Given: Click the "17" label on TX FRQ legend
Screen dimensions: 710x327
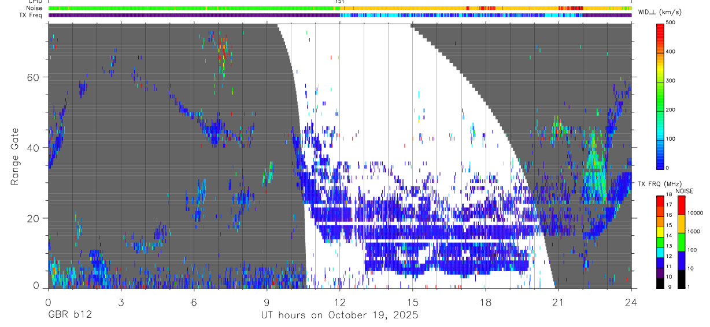Looking at the screenshot, I should 669,205.
